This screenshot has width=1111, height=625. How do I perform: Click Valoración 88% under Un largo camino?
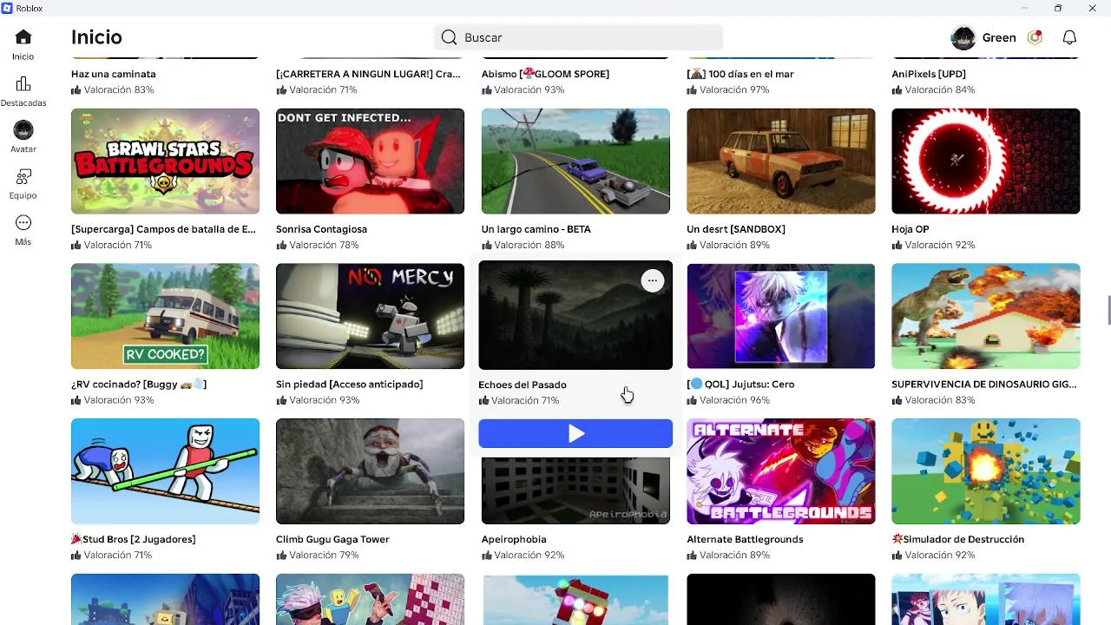[x=523, y=245]
